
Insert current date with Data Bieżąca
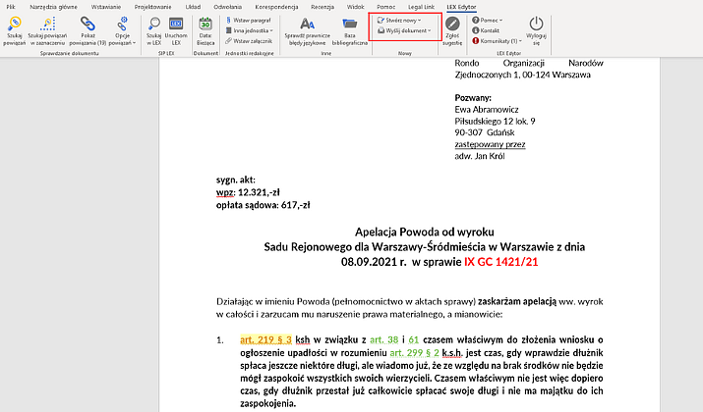click(x=205, y=30)
